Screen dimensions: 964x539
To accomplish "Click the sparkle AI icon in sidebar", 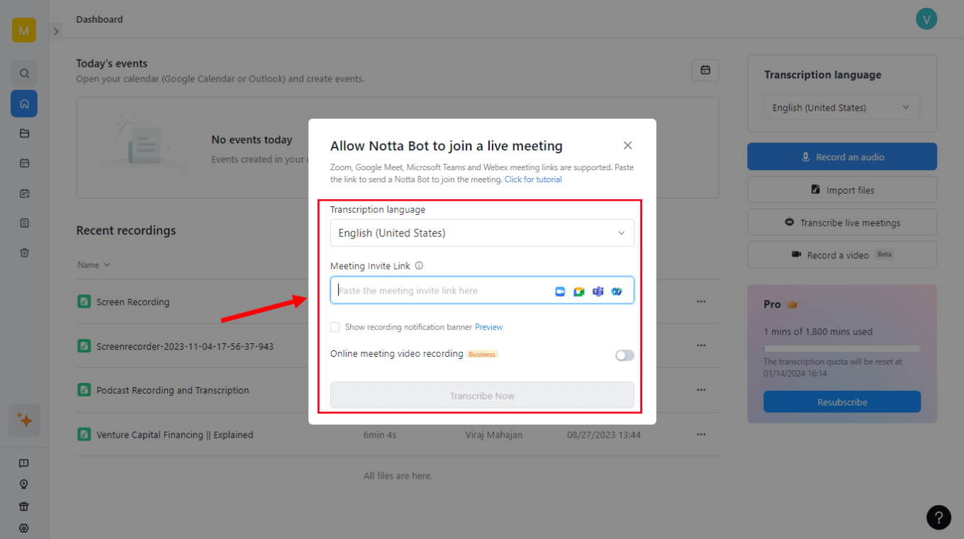I will 24,421.
